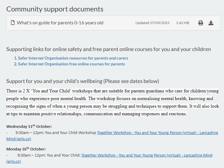Viewport: 224px width, 168px height.
Task: Click the Support for your child's wellbeing heading
Action: coord(83,81)
